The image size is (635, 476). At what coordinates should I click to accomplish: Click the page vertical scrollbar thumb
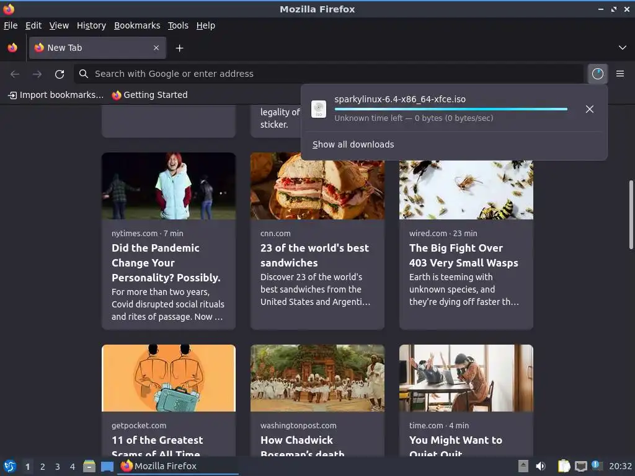click(x=631, y=214)
